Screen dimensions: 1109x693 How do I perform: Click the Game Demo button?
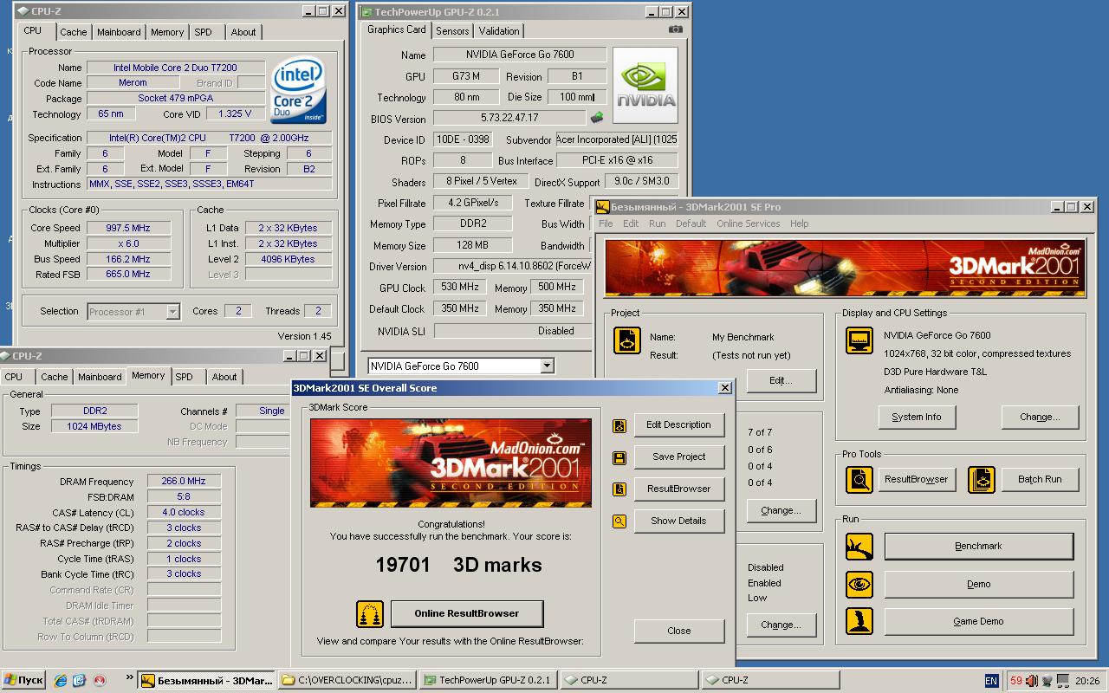(x=978, y=622)
